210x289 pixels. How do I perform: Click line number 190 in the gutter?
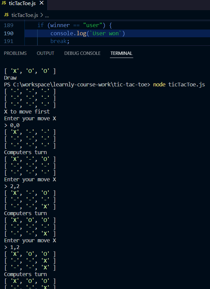tap(9, 33)
